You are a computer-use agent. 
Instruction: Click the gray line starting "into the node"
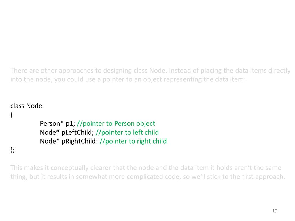click(x=128, y=79)
